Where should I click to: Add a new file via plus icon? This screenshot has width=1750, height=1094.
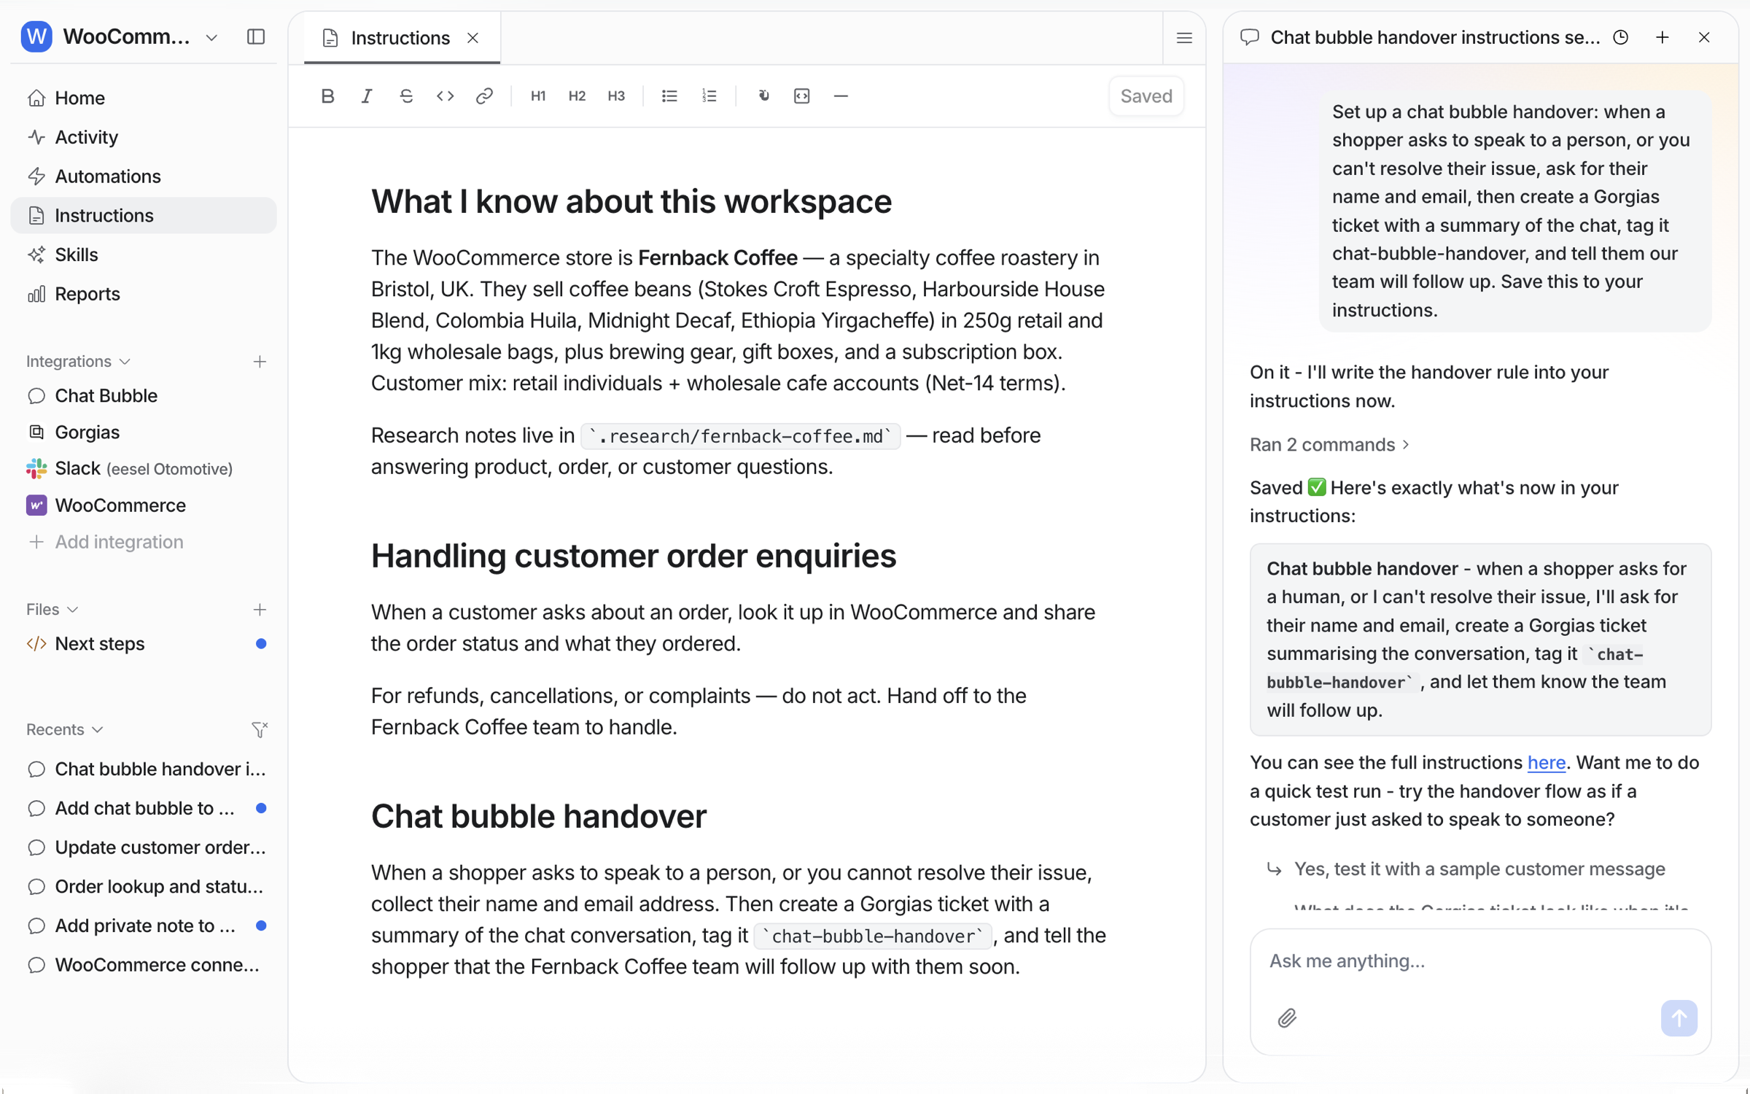[260, 610]
